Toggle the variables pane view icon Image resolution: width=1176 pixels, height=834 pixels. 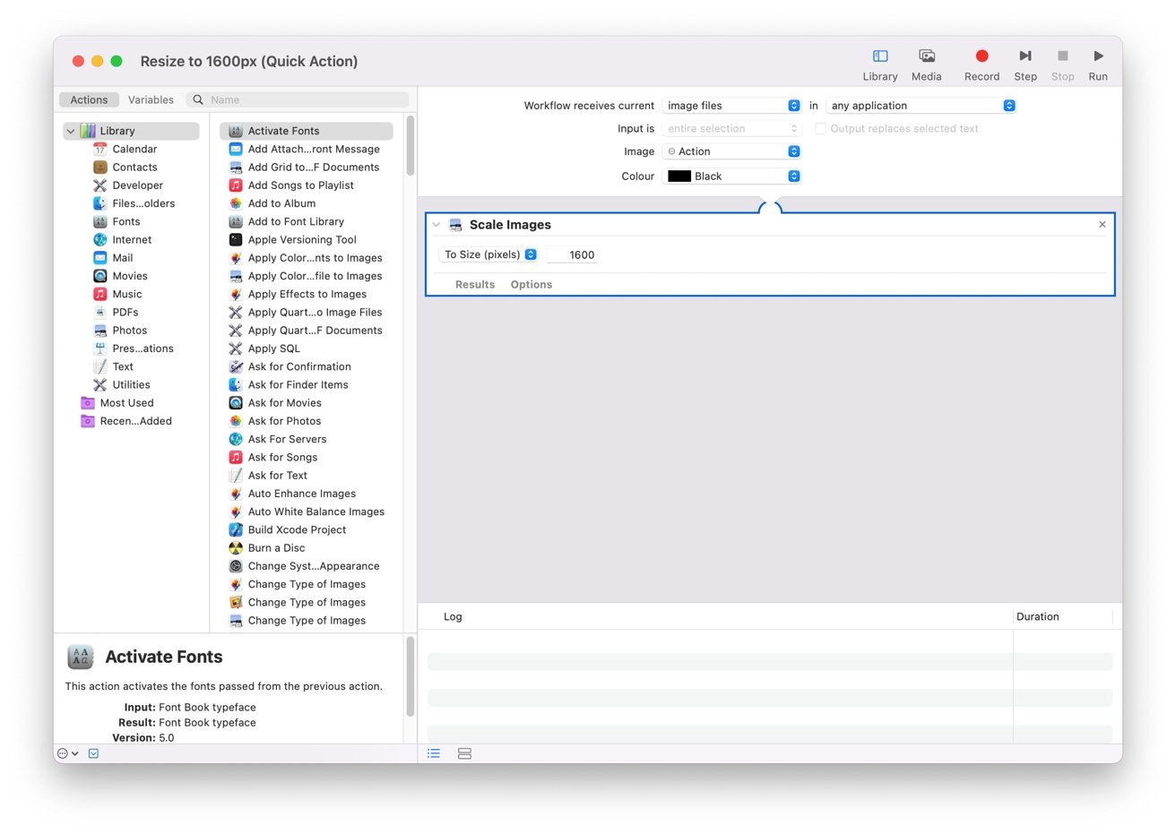[x=464, y=753]
